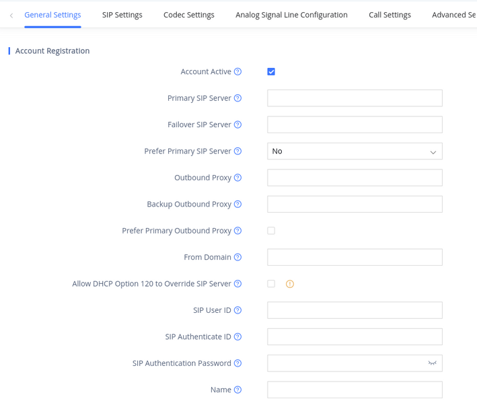The image size is (477, 403).
Task: Switch to SIP Settings tab
Action: pos(122,15)
